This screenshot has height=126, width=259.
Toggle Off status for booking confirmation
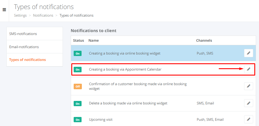tap(78, 86)
